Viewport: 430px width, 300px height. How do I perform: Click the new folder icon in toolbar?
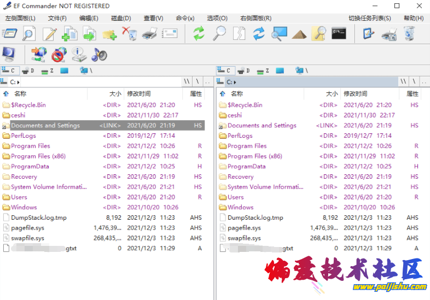109,34
